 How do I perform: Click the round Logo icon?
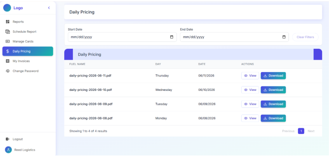point(7,8)
